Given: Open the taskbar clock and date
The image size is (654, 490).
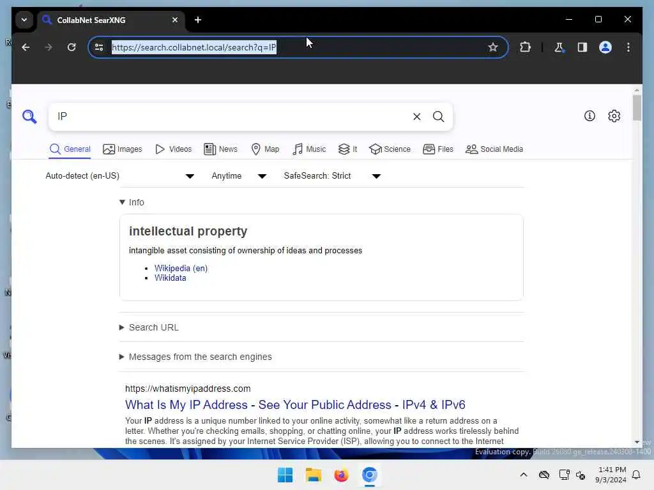Looking at the screenshot, I should point(611,475).
